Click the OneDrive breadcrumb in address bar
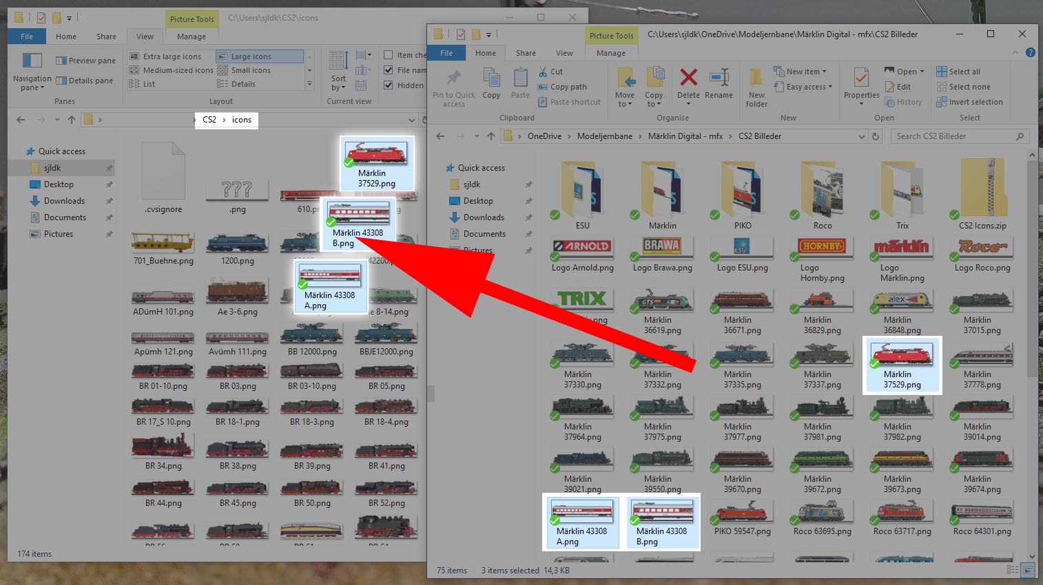 pyautogui.click(x=544, y=136)
